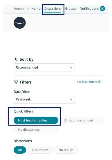Open the Past week date dropdown

tap(44, 99)
